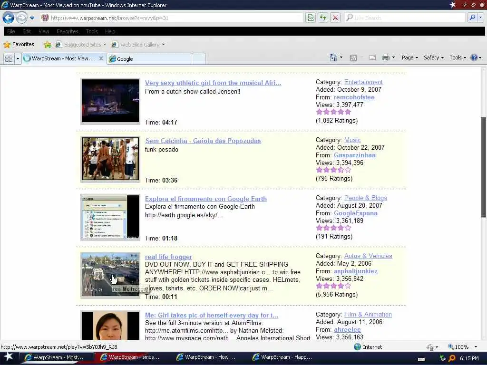This screenshot has width=487, height=365.
Task: Open uploader remcohofstee profile link
Action: 354,97
